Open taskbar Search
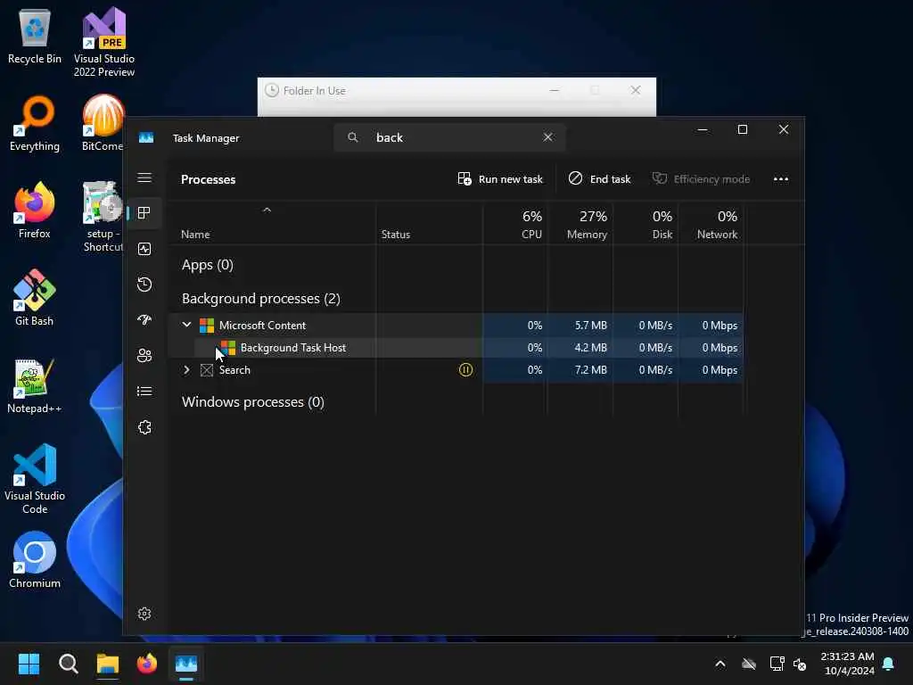913x685 pixels. pos(68,664)
